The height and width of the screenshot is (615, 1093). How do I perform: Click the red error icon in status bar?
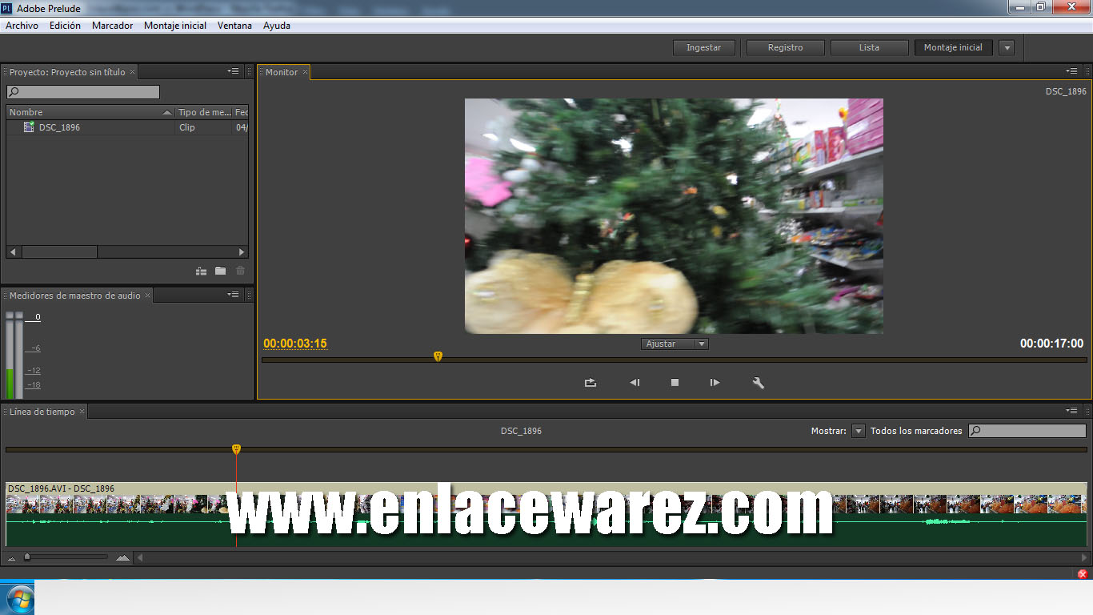pos(1083,574)
